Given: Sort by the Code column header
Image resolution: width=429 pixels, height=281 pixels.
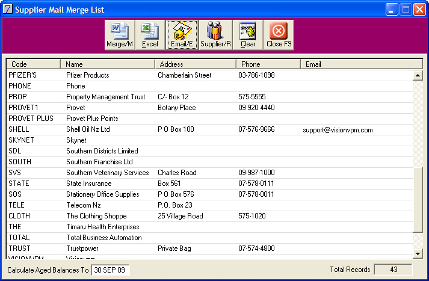Looking at the screenshot, I should click(33, 64).
